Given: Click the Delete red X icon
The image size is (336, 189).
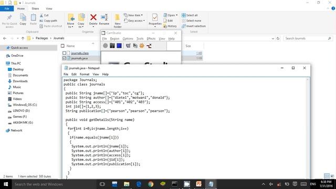Looking at the screenshot, I should pyautogui.click(x=93, y=17).
